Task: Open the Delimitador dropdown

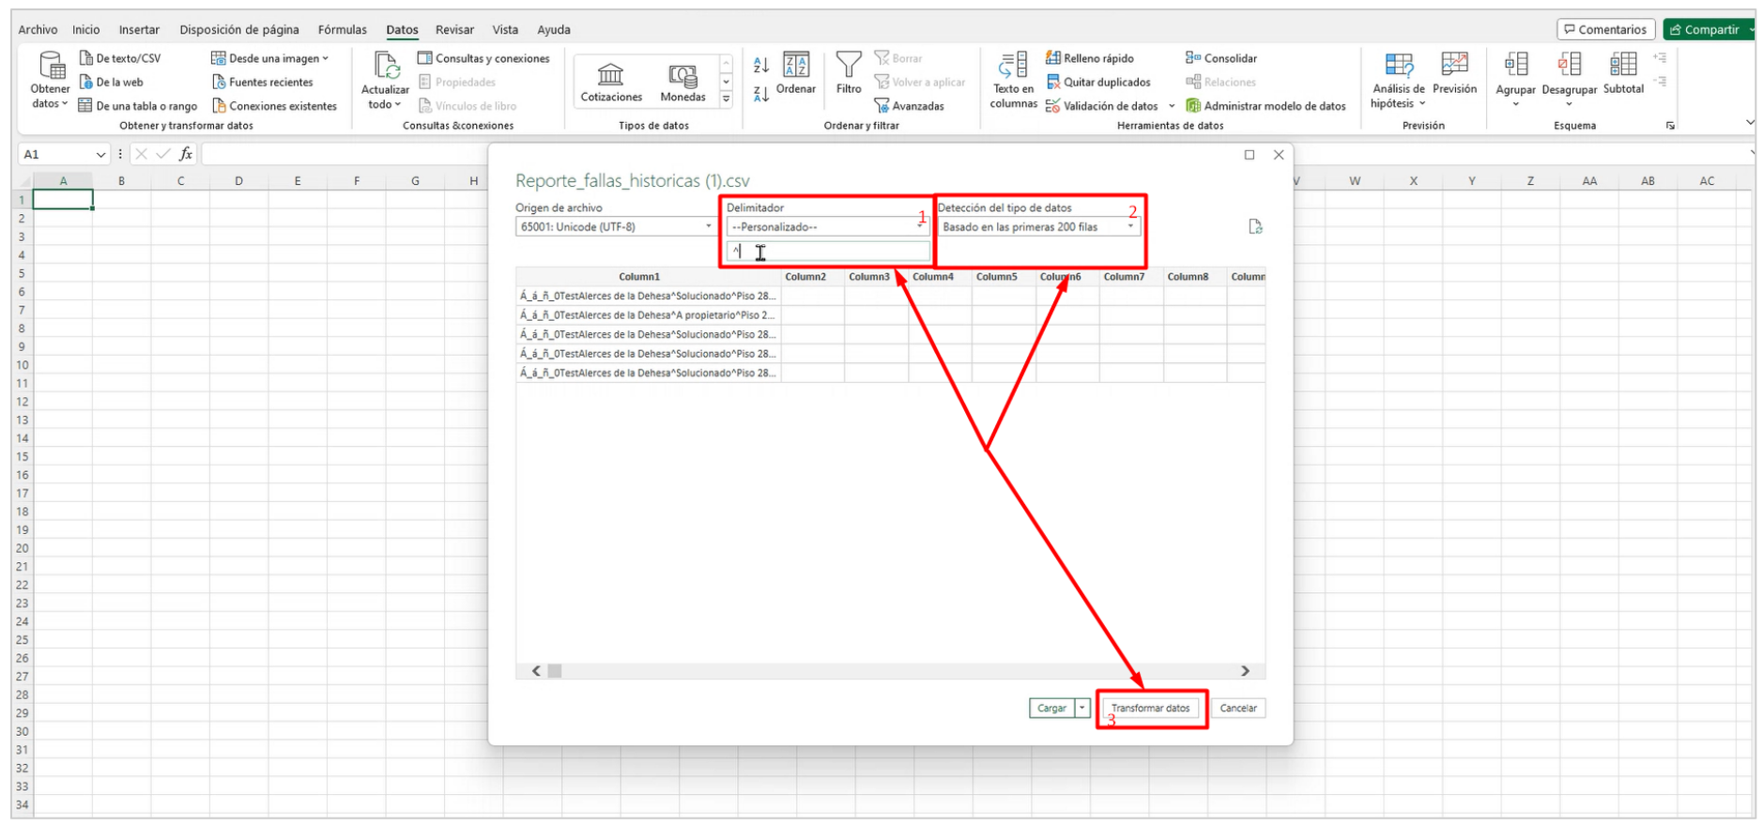Action: 826,227
